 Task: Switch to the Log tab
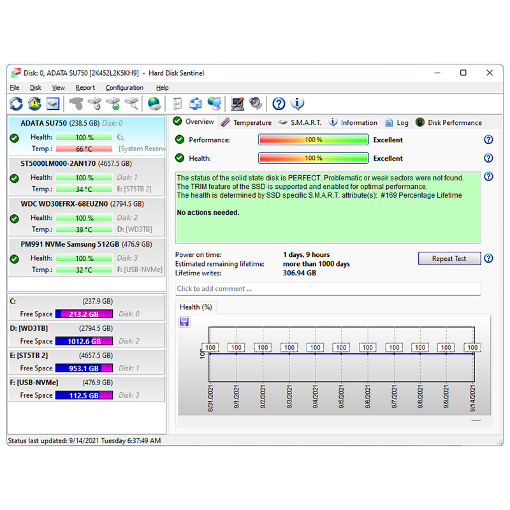tap(397, 122)
